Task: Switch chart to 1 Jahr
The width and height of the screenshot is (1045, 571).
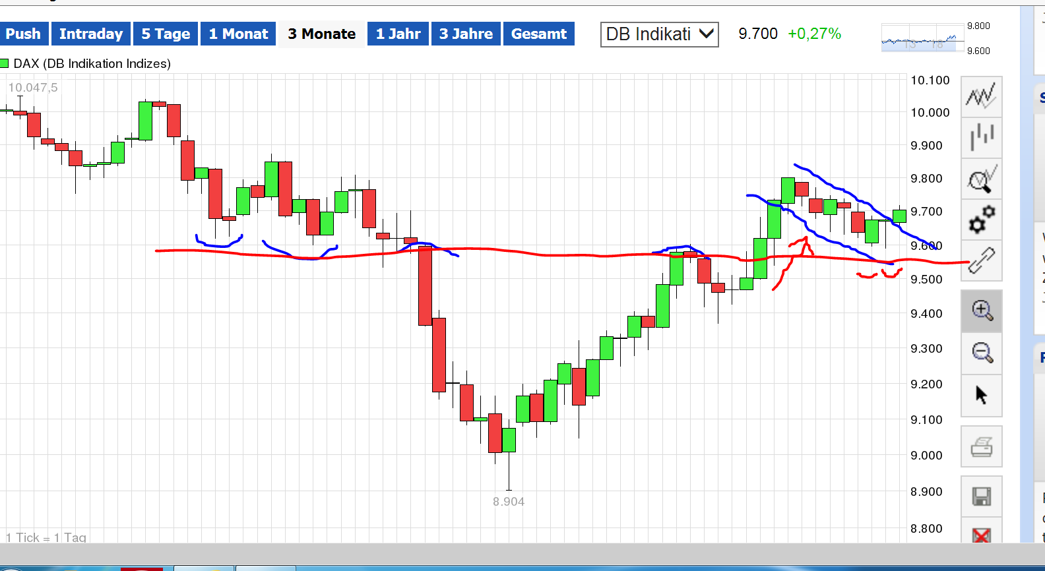Action: point(398,34)
